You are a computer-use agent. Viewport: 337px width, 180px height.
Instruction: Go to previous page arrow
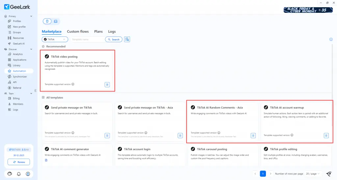pyautogui.click(x=255, y=173)
